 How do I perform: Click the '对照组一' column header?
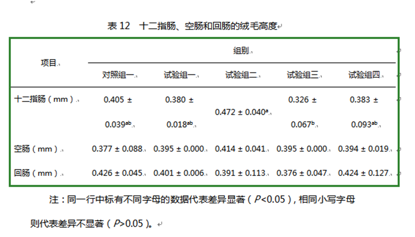point(118,75)
